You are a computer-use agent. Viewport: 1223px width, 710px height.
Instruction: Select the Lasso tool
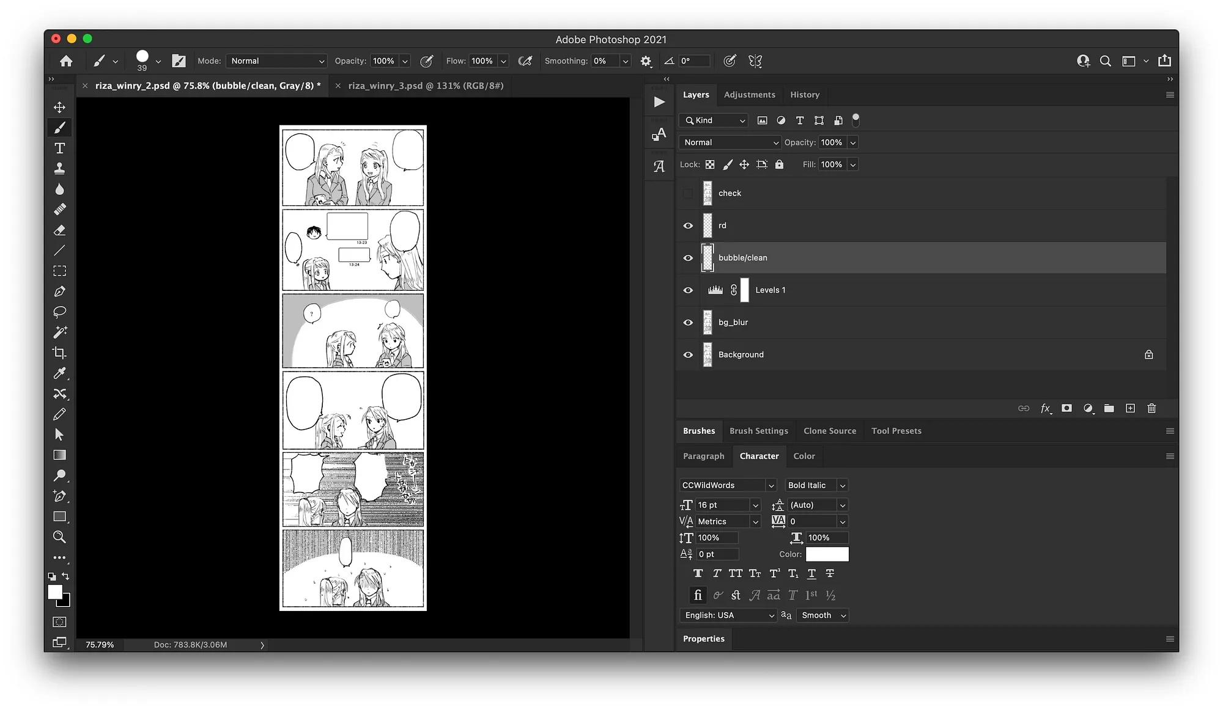click(x=59, y=312)
